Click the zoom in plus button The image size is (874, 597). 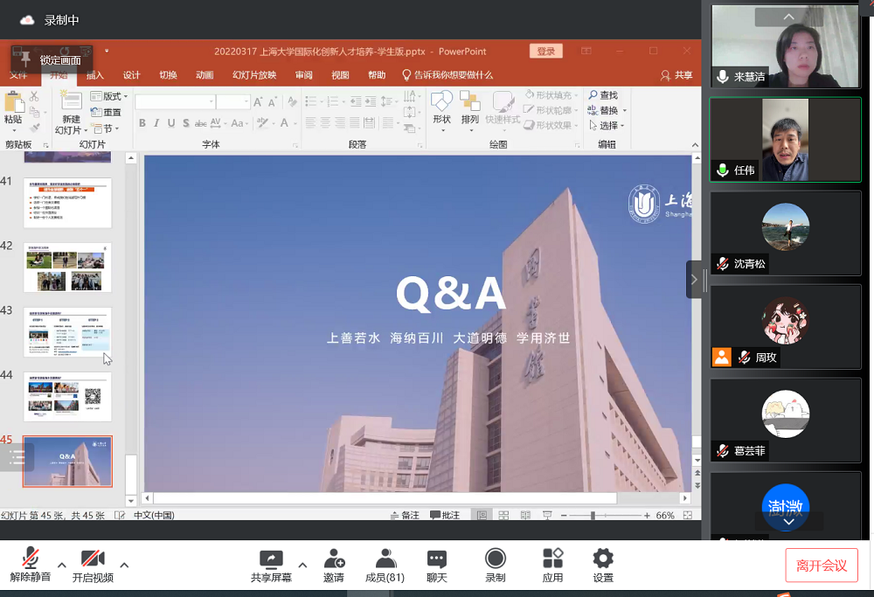(647, 516)
